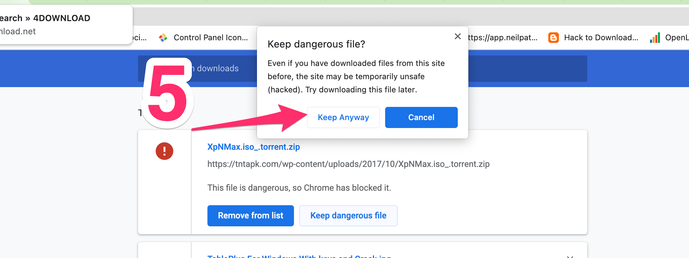This screenshot has width=689, height=258.
Task: Open the Control Panel Icon... bookmark label
Action: [211, 38]
